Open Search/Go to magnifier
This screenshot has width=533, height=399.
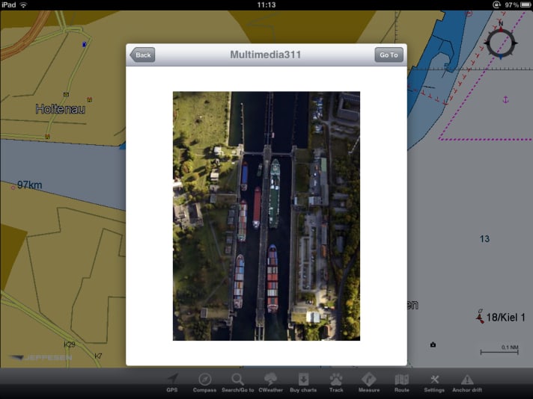click(237, 380)
